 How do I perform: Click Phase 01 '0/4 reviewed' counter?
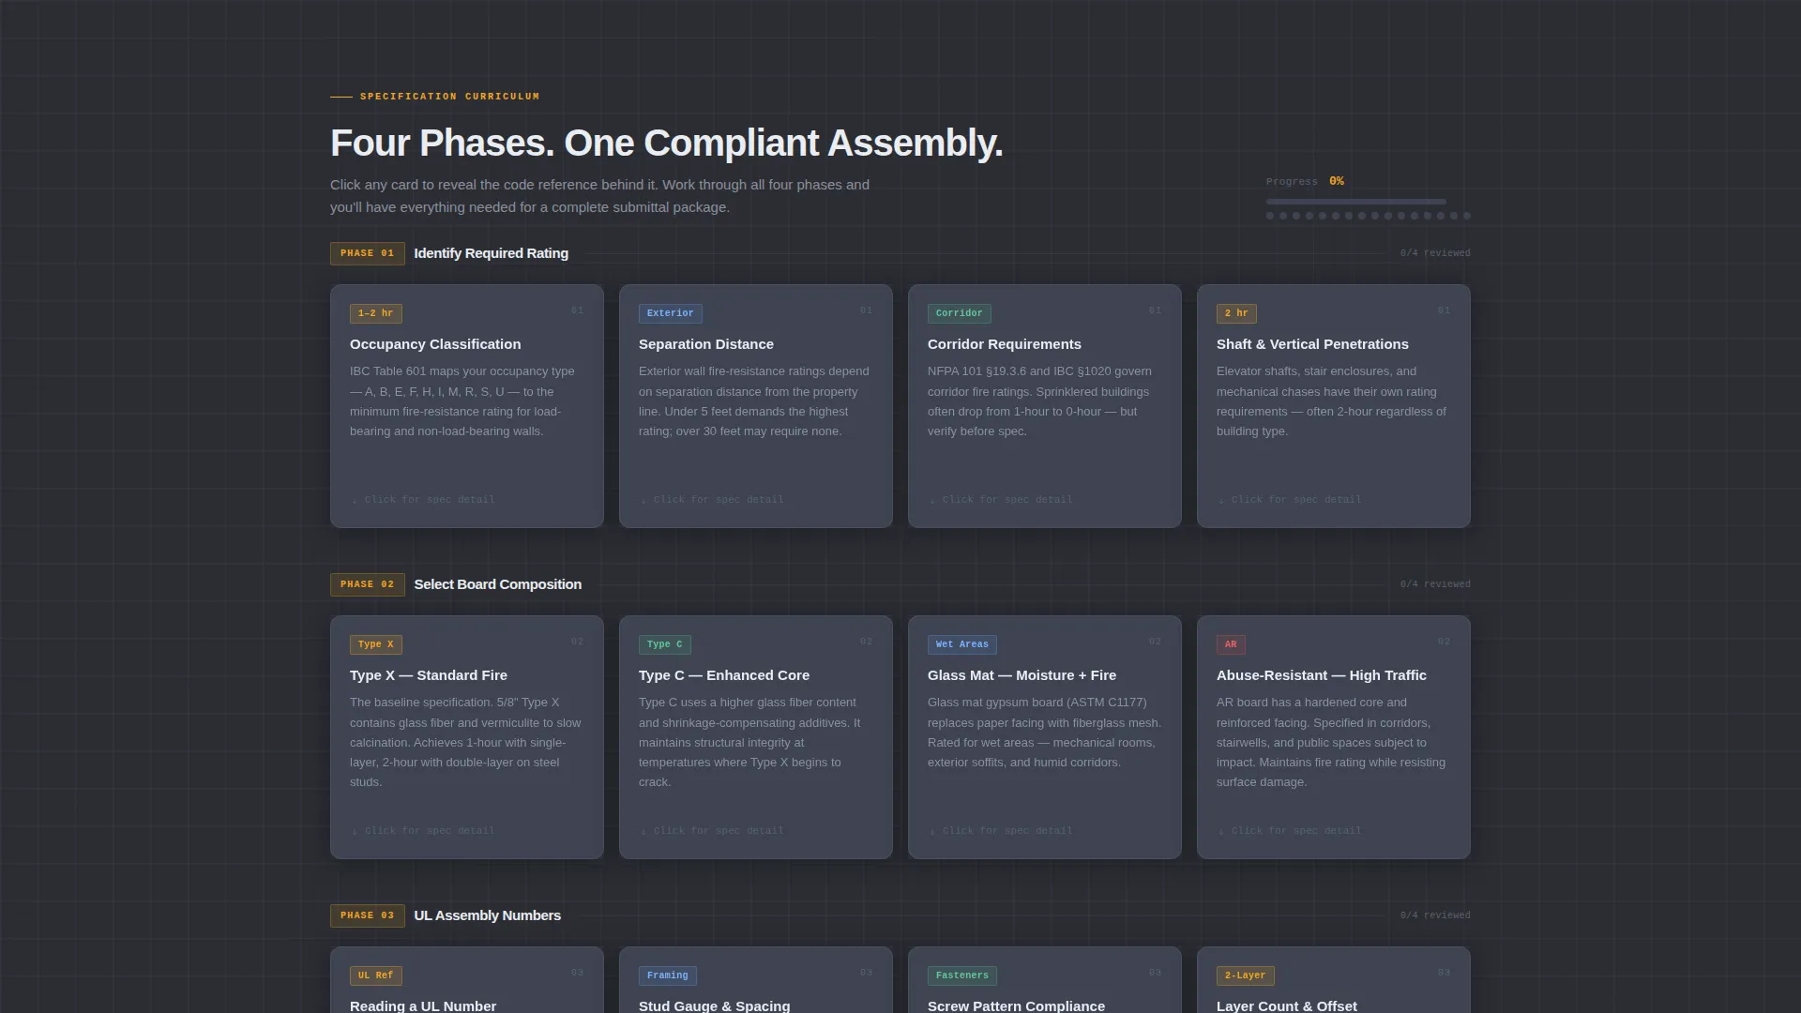point(1435,253)
